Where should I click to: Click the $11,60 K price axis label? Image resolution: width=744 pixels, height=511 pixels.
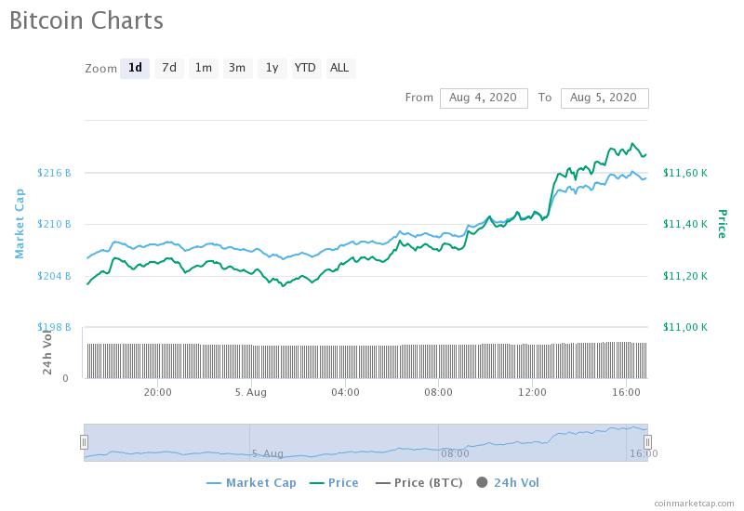pyautogui.click(x=685, y=173)
